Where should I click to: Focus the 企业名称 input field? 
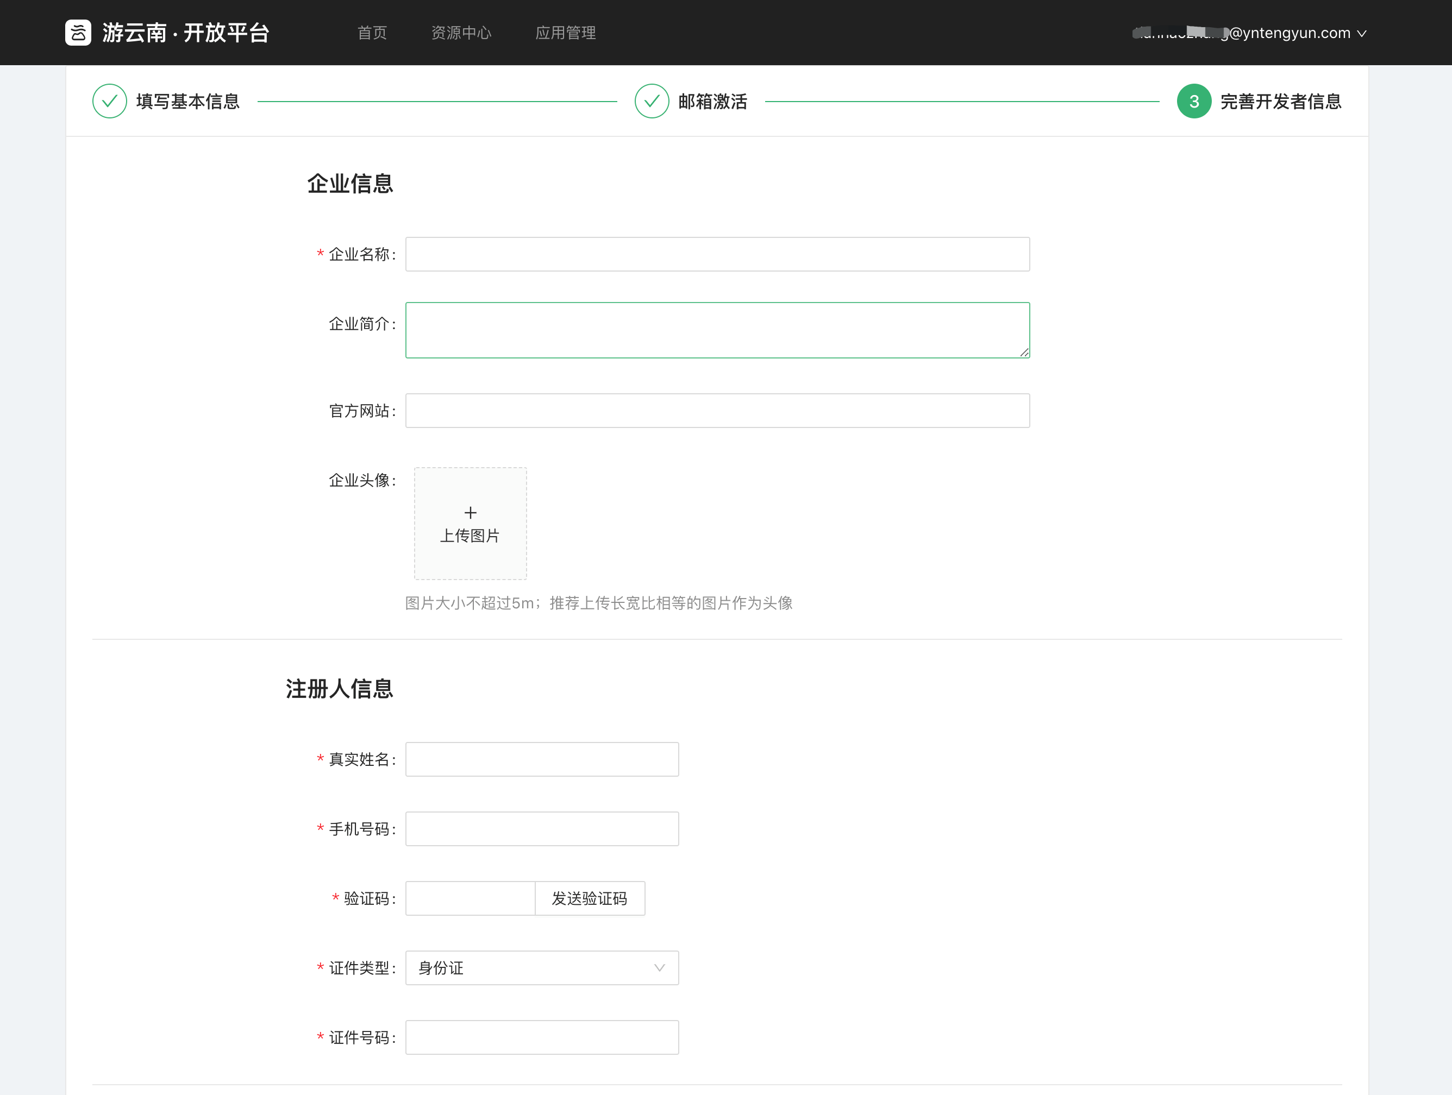(x=717, y=254)
